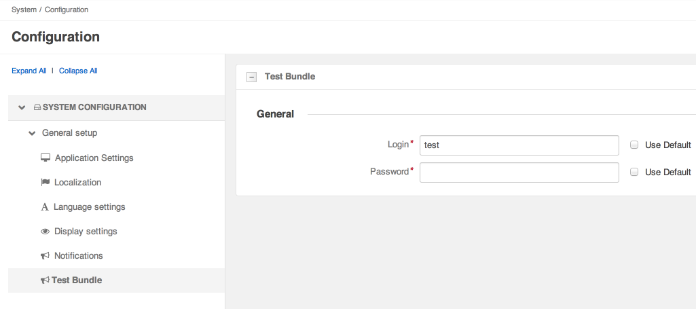Enable Use Default for Login field
This screenshot has height=309, width=696.
coord(634,145)
